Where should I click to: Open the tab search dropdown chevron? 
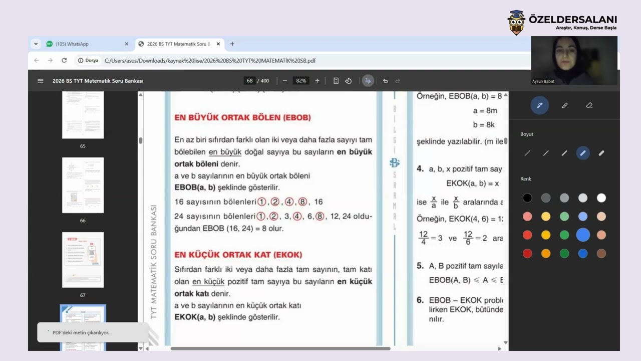point(36,44)
